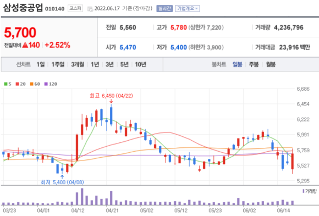This screenshot has width=319, height=216.
Task: Open the 기업개요 dropdown
Action: click(188, 9)
